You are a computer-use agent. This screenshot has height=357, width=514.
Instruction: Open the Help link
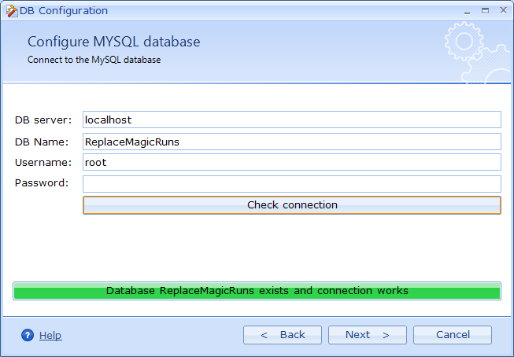[x=50, y=335]
